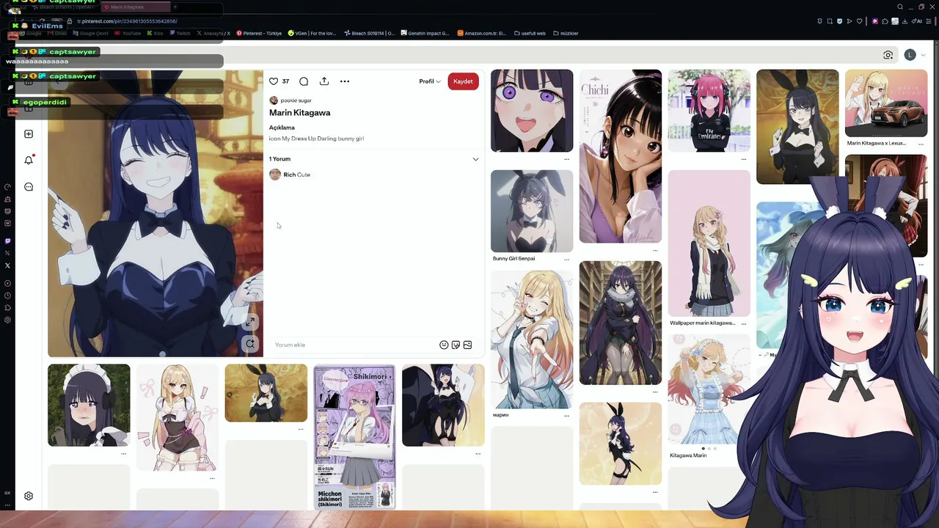This screenshot has width=939, height=528.
Task: Open the VGen bookmark
Action: (313, 33)
